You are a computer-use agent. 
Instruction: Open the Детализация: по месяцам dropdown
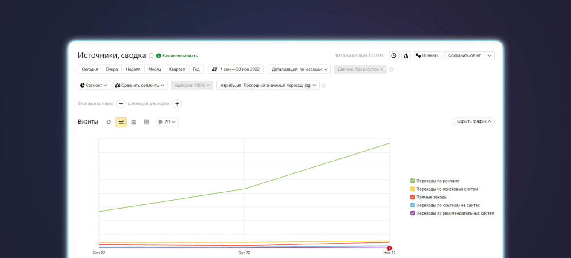pyautogui.click(x=299, y=69)
